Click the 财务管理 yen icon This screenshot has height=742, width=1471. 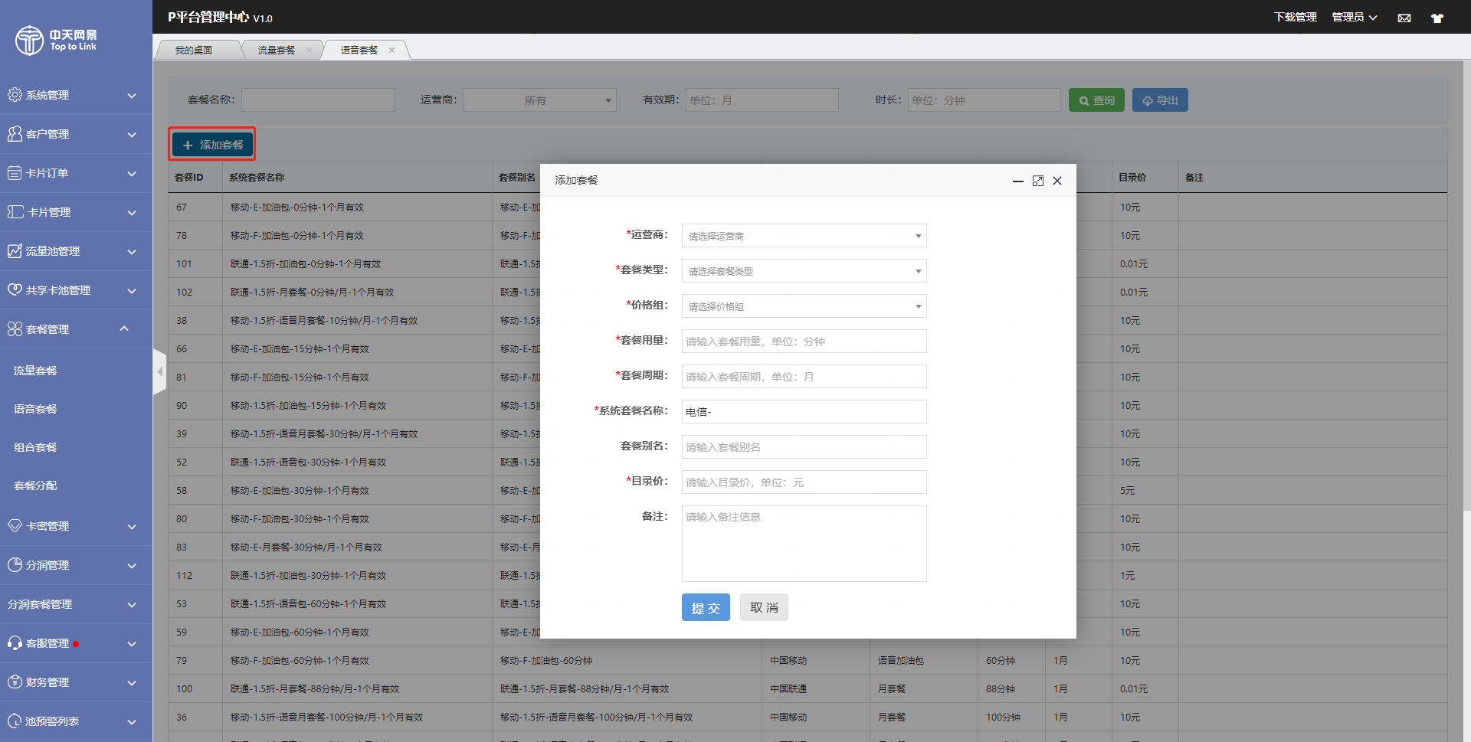[x=15, y=682]
